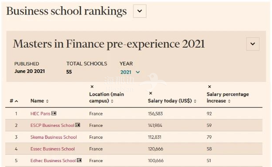
Task: Open the HEC Paris link
Action: pyautogui.click(x=40, y=114)
